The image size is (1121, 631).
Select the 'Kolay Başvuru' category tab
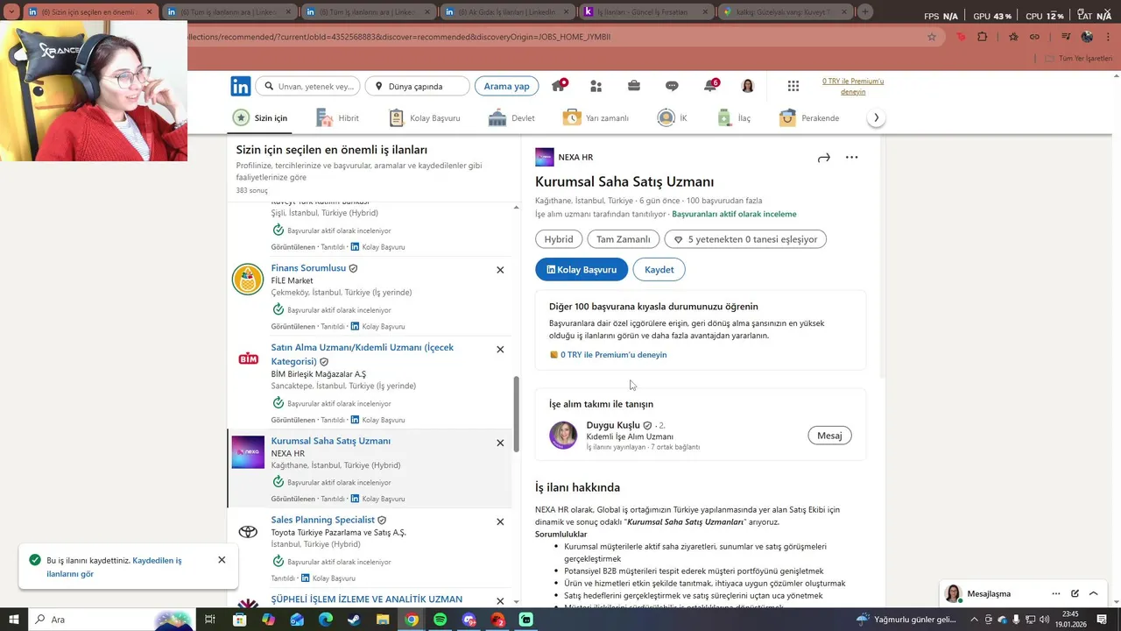(x=424, y=117)
